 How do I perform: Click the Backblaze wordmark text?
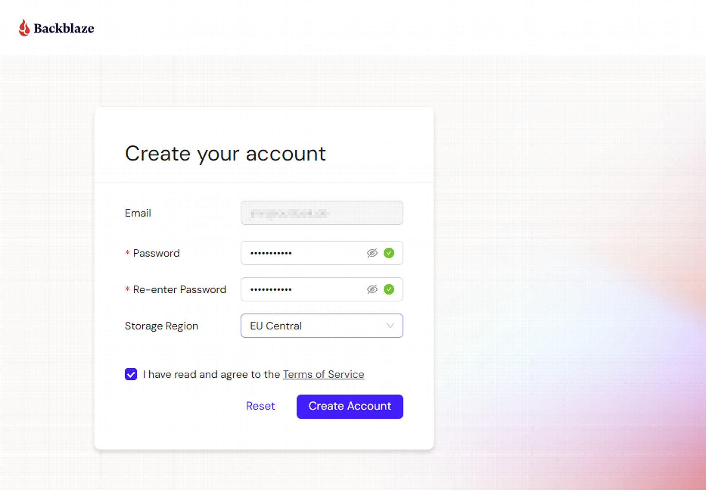64,28
